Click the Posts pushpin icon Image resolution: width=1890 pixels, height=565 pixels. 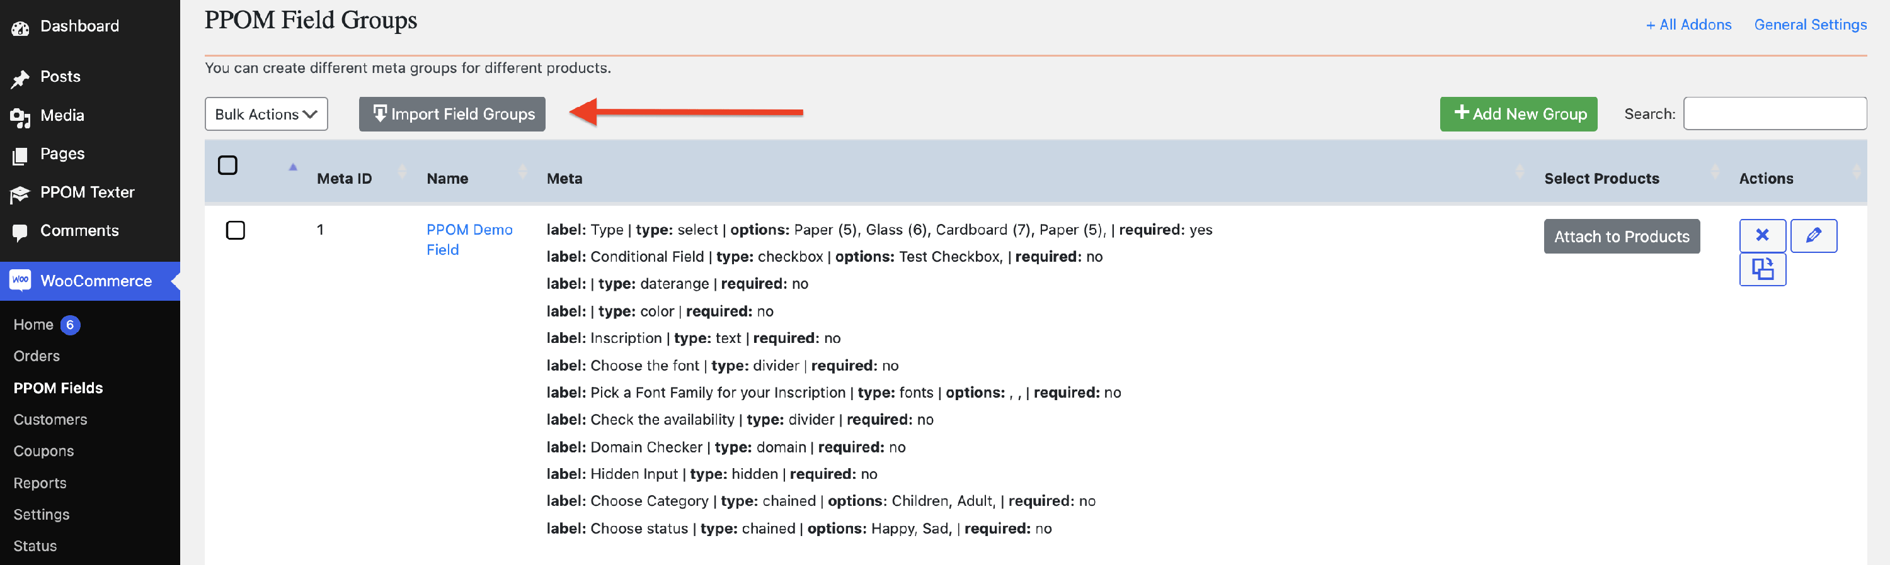(x=21, y=77)
